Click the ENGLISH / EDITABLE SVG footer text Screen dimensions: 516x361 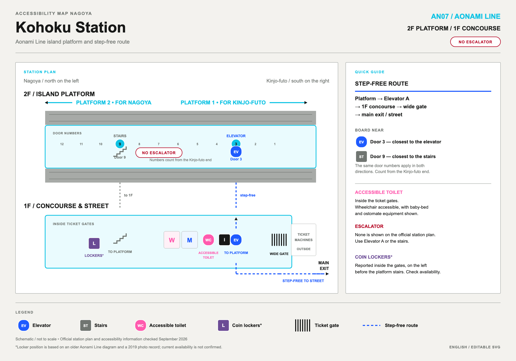click(475, 347)
